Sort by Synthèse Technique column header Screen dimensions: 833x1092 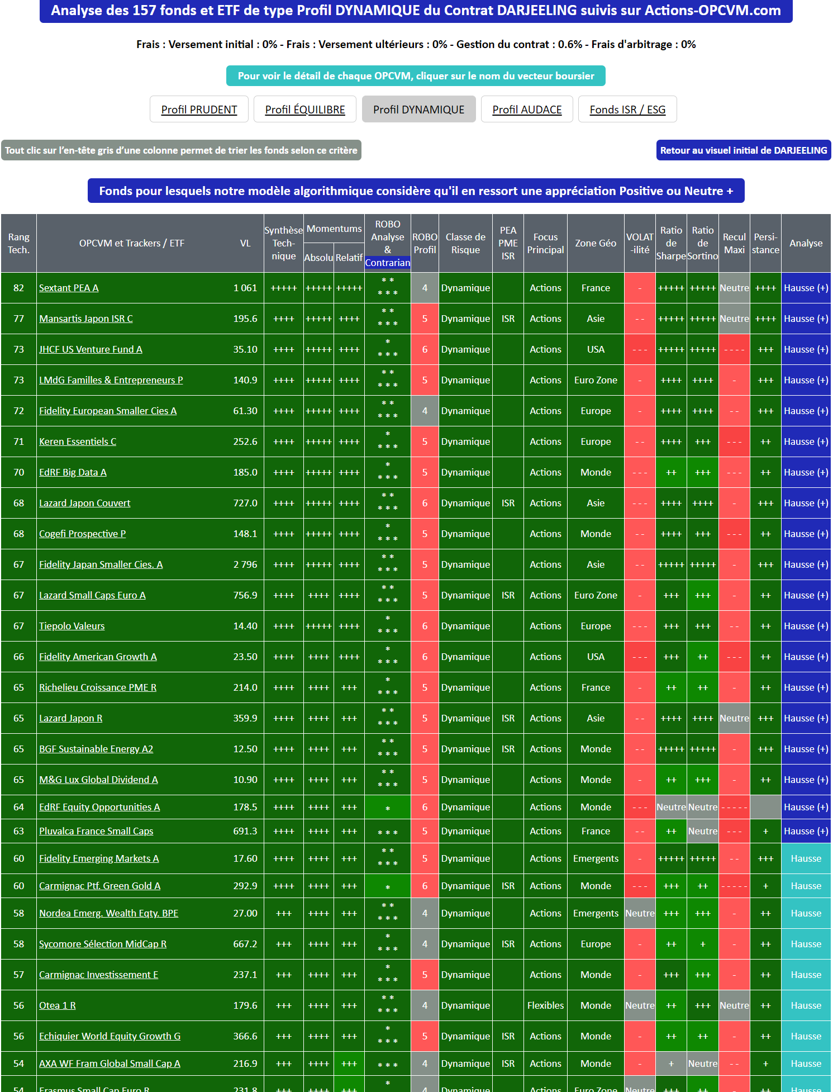click(x=284, y=243)
